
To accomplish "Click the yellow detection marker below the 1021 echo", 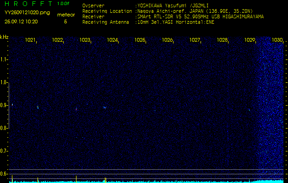I will 38,180.
